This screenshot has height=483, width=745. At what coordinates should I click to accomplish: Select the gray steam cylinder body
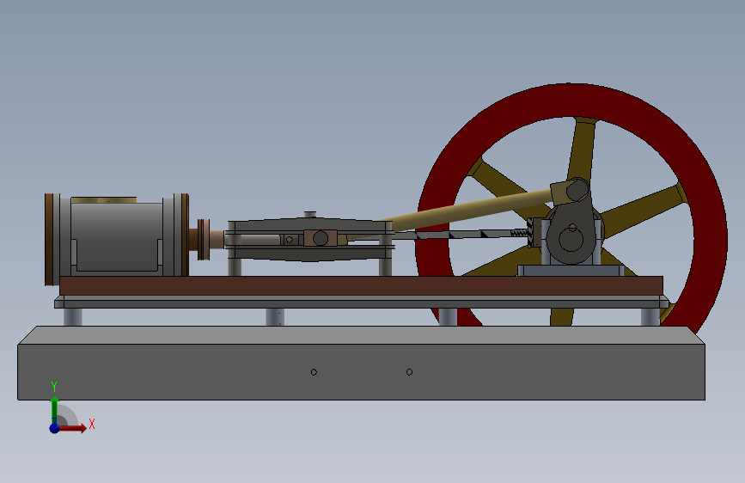[x=116, y=236]
